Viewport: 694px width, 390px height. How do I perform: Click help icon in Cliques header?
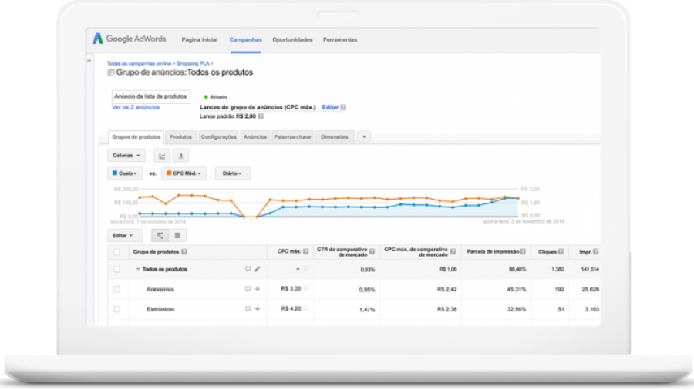click(561, 251)
